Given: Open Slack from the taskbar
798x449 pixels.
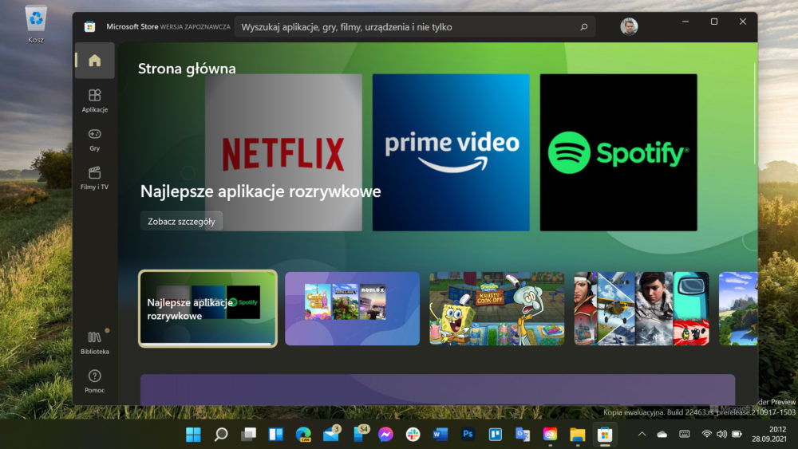Looking at the screenshot, I should tap(413, 435).
